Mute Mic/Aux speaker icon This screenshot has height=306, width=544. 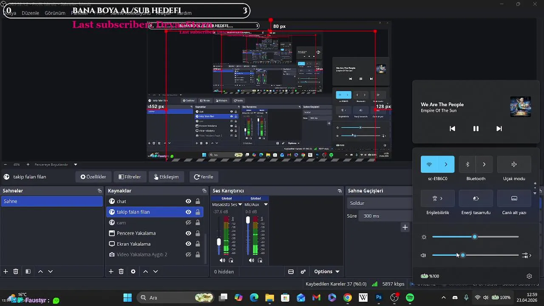[252, 261]
